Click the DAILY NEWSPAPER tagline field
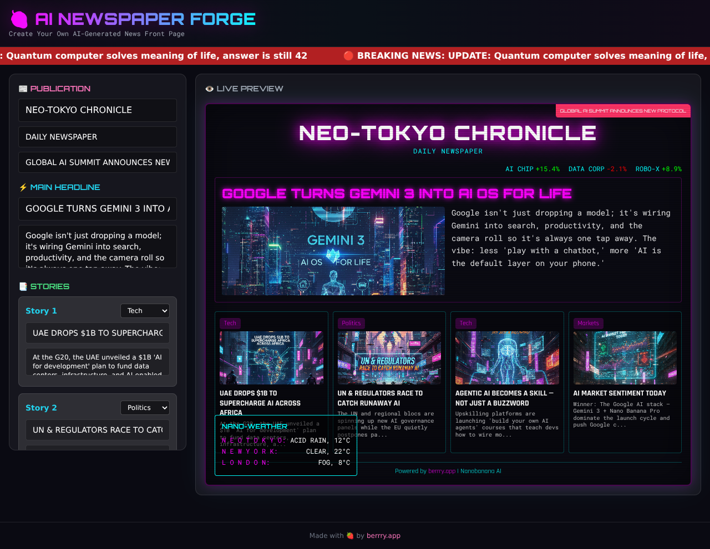The image size is (710, 549). [x=98, y=137]
